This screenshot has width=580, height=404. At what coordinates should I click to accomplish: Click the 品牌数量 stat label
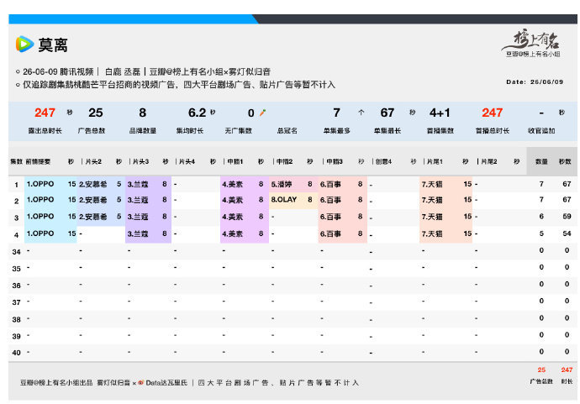pyautogui.click(x=143, y=130)
